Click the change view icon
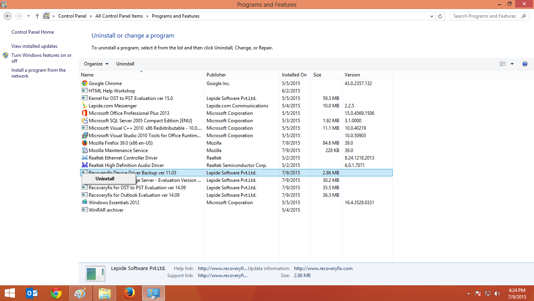Image resolution: width=534 pixels, height=301 pixels. [503, 64]
